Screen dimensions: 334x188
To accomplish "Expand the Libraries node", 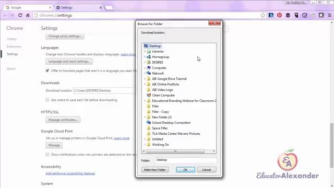I will tap(145, 51).
